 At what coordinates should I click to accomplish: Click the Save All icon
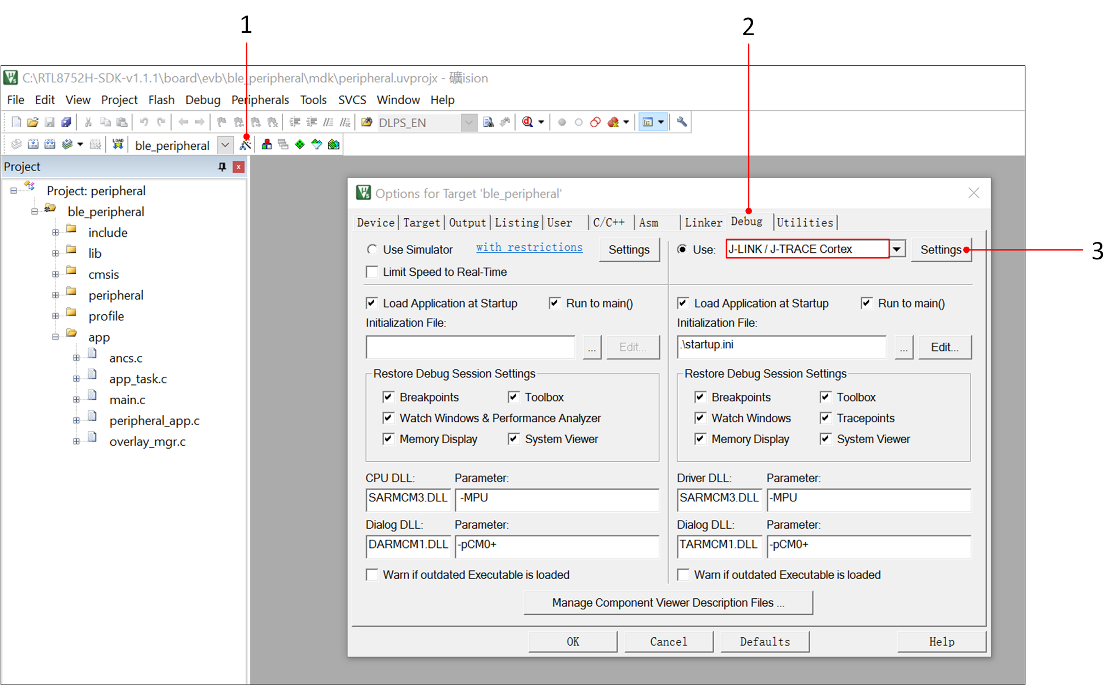pos(66,122)
